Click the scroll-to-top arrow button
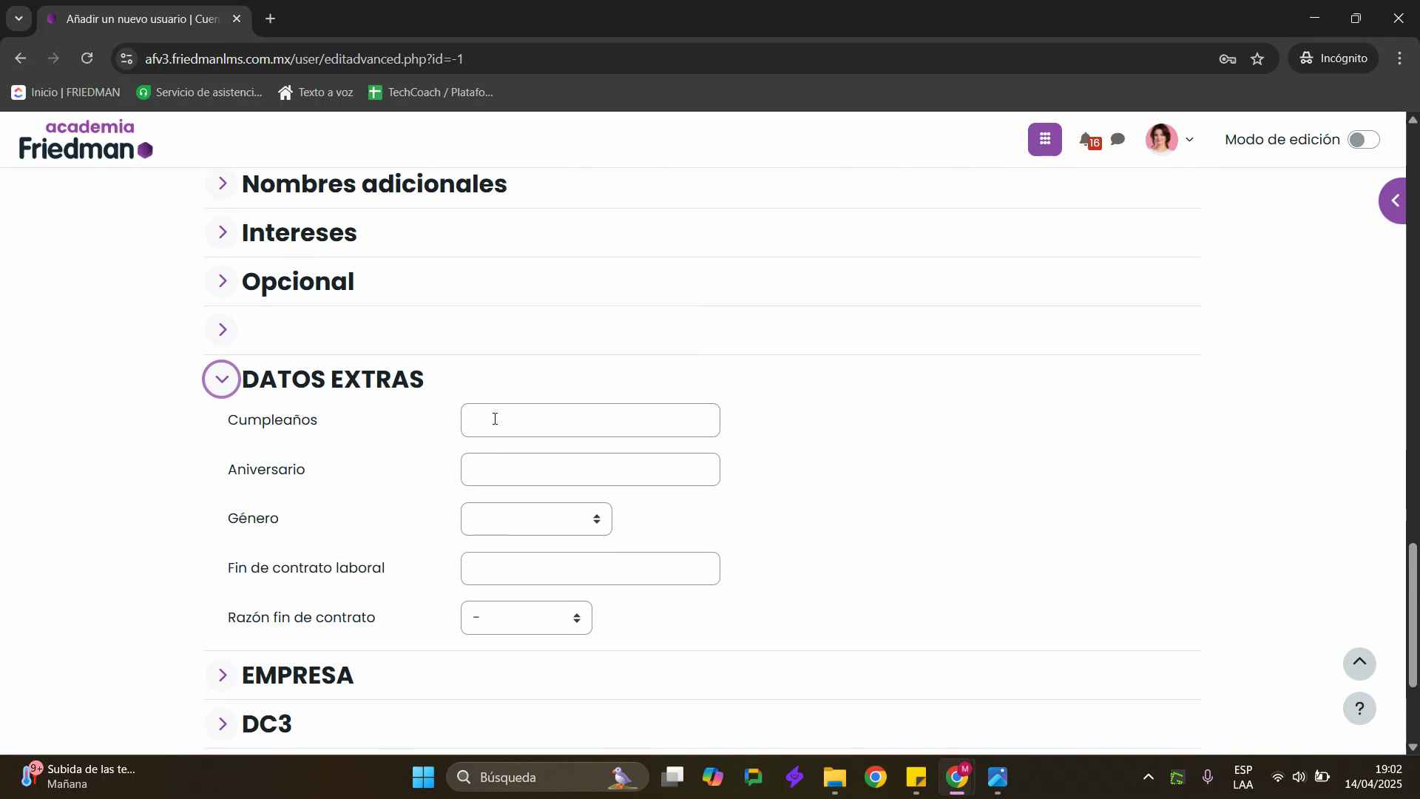1420x799 pixels. [1359, 664]
